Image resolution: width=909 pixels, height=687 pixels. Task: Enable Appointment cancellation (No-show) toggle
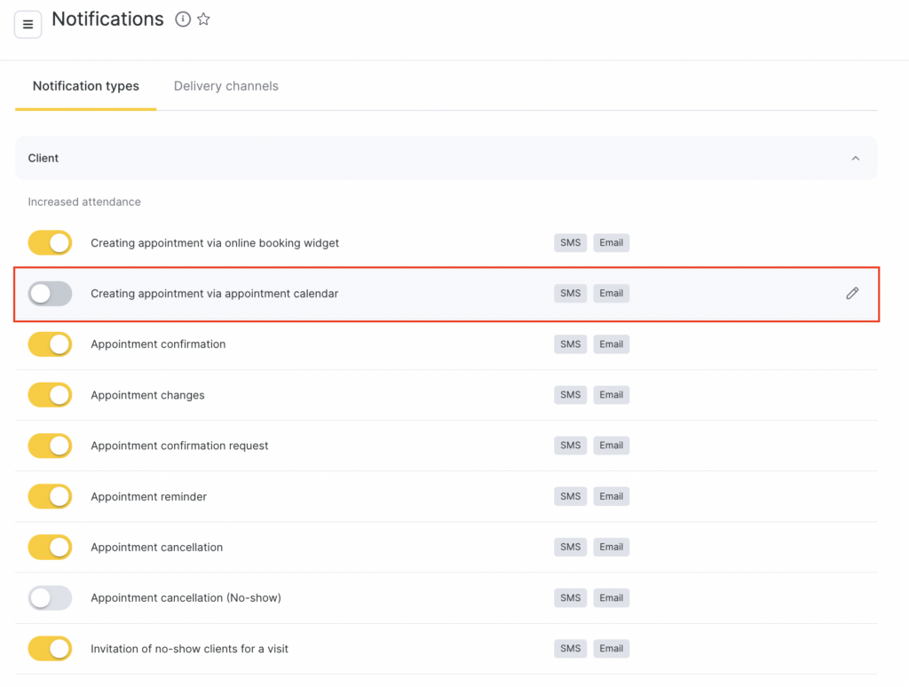click(x=50, y=598)
